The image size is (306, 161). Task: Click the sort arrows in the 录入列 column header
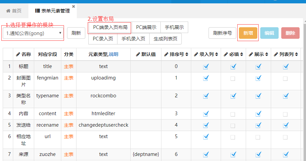[x=216, y=54]
